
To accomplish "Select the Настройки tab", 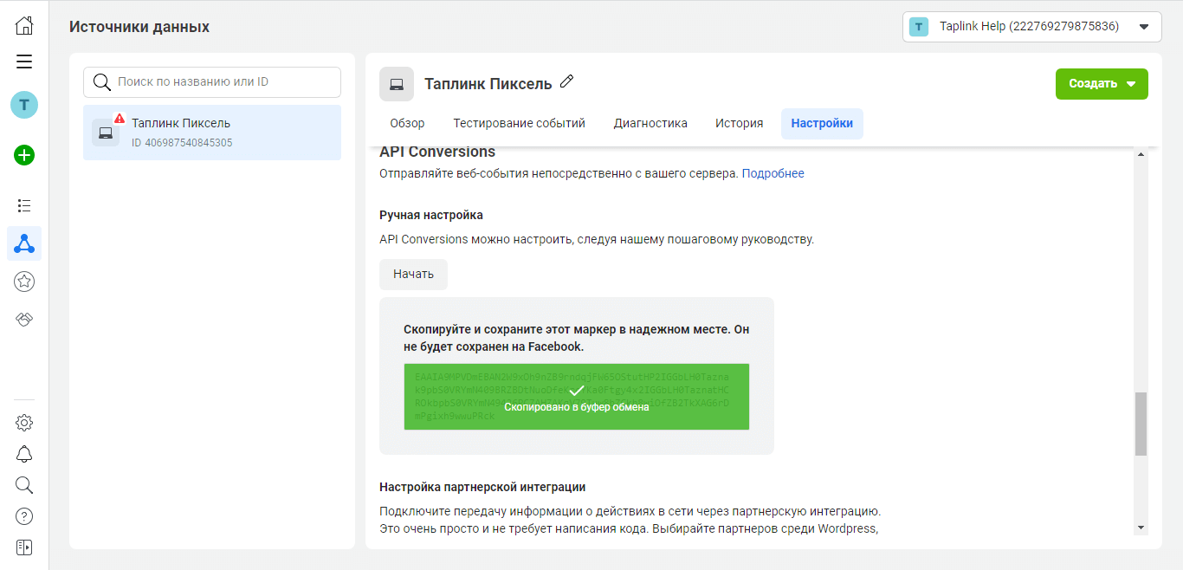I will click(822, 123).
